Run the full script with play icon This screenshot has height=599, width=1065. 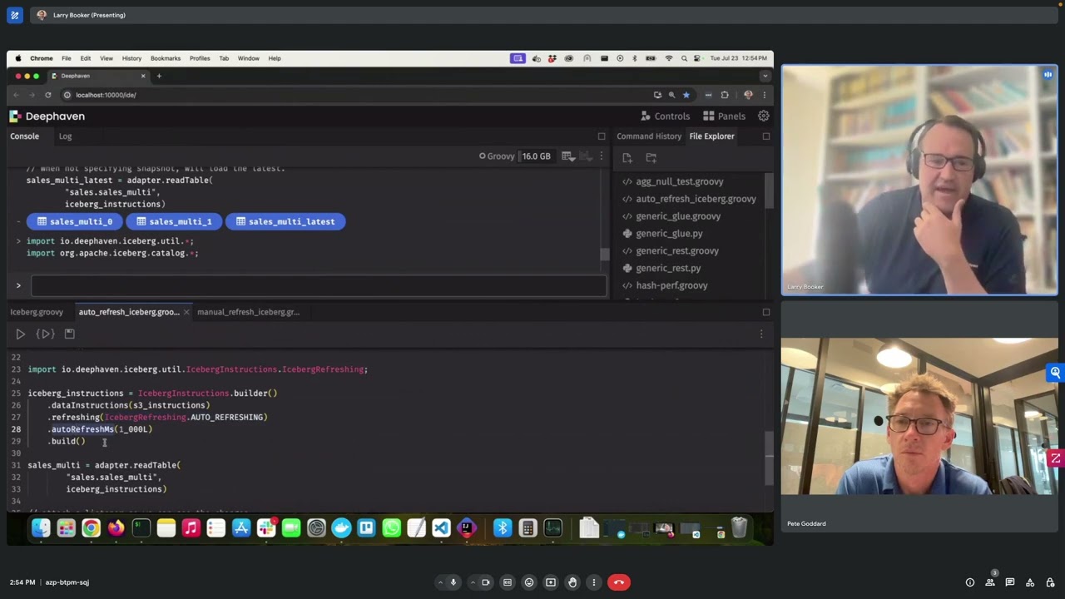point(21,334)
